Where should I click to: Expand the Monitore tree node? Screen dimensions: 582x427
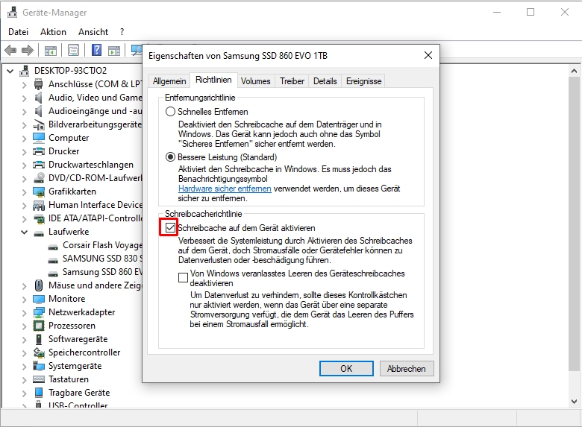click(24, 299)
